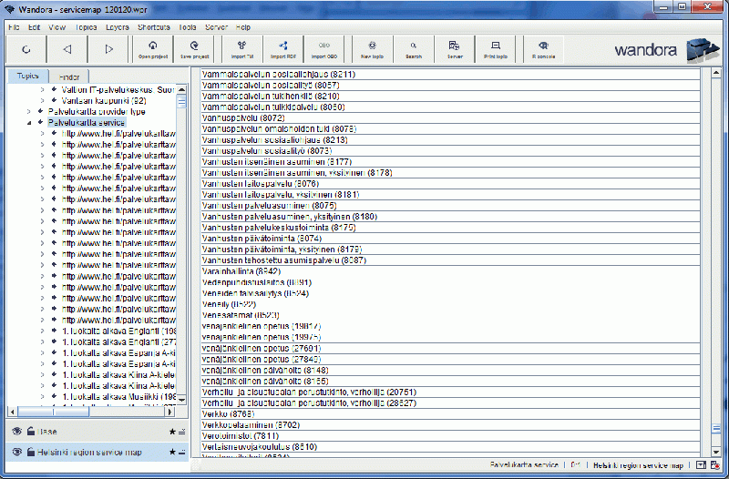Navigate back with the left arrow button

(67, 48)
